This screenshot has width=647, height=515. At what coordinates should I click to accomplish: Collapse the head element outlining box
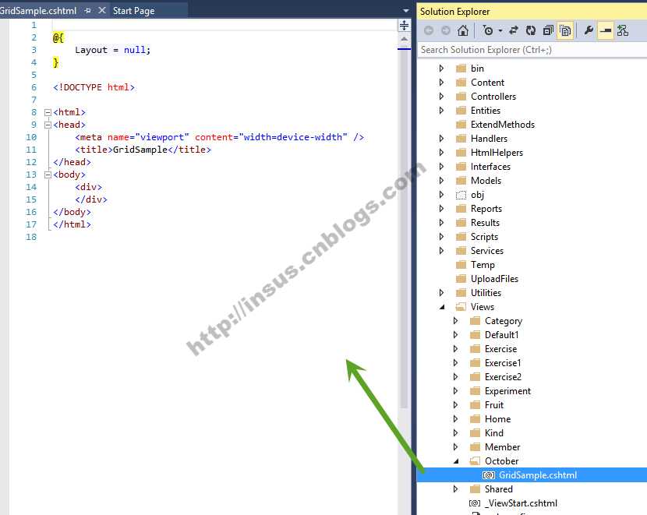click(48, 125)
